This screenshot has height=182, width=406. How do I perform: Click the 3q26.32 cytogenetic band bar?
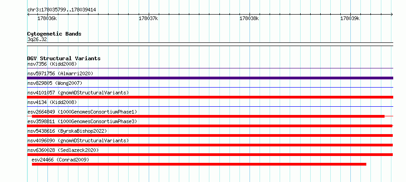pyautogui.click(x=210, y=44)
